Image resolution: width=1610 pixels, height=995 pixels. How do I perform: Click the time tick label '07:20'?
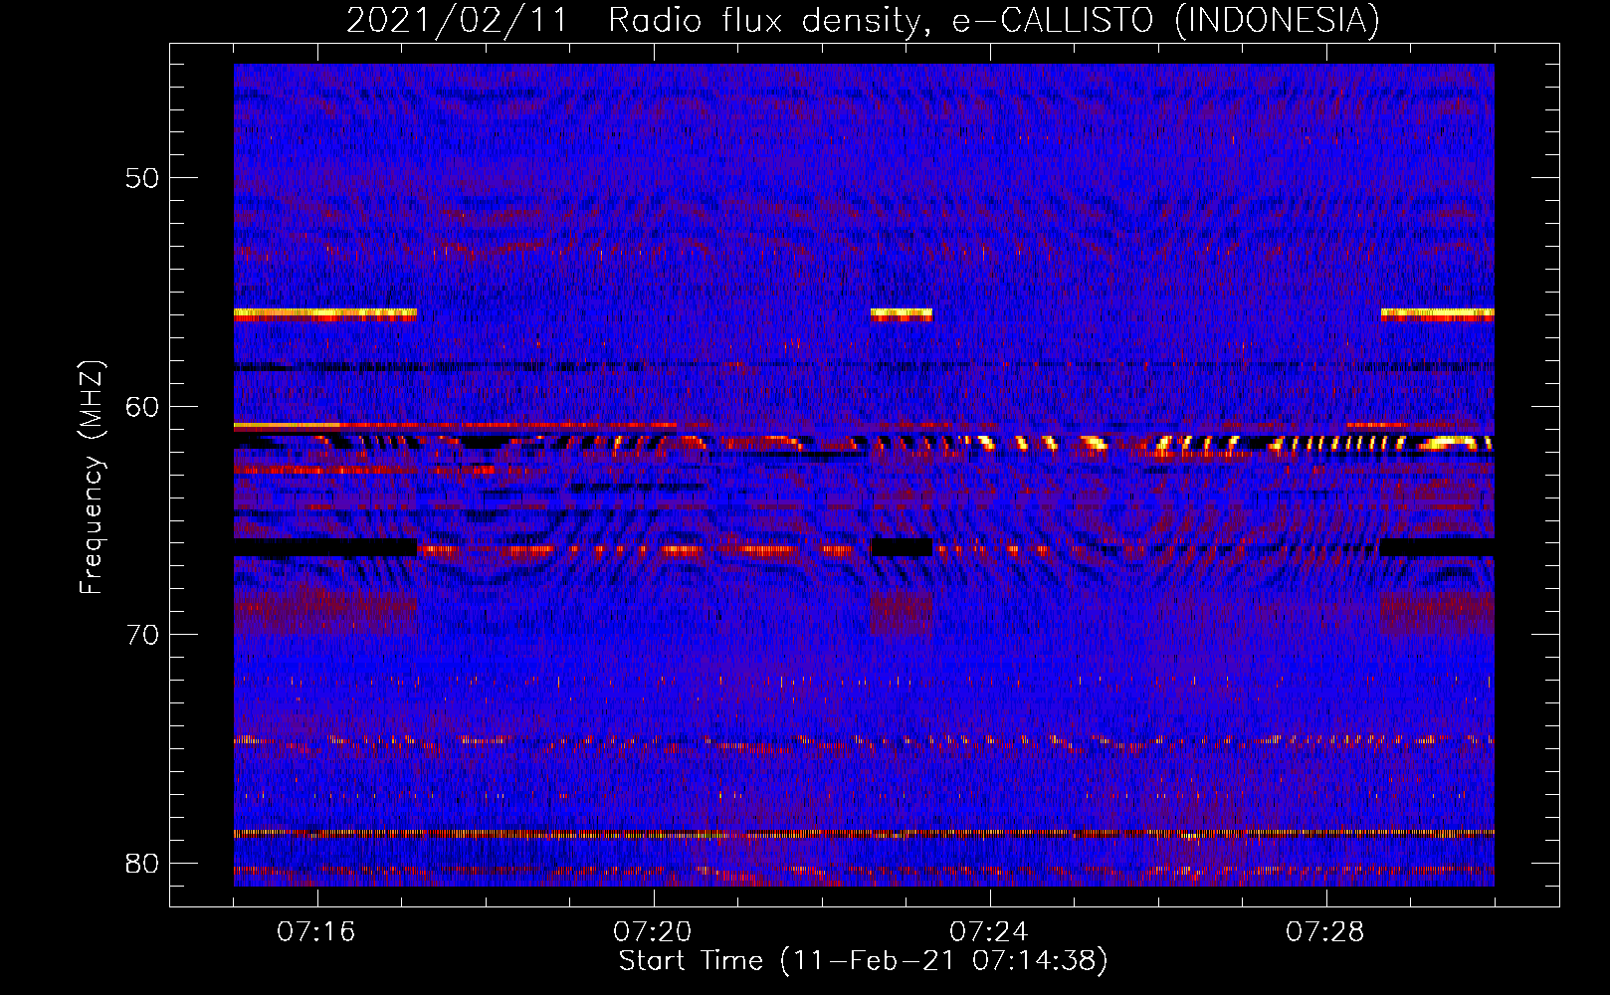(x=653, y=932)
